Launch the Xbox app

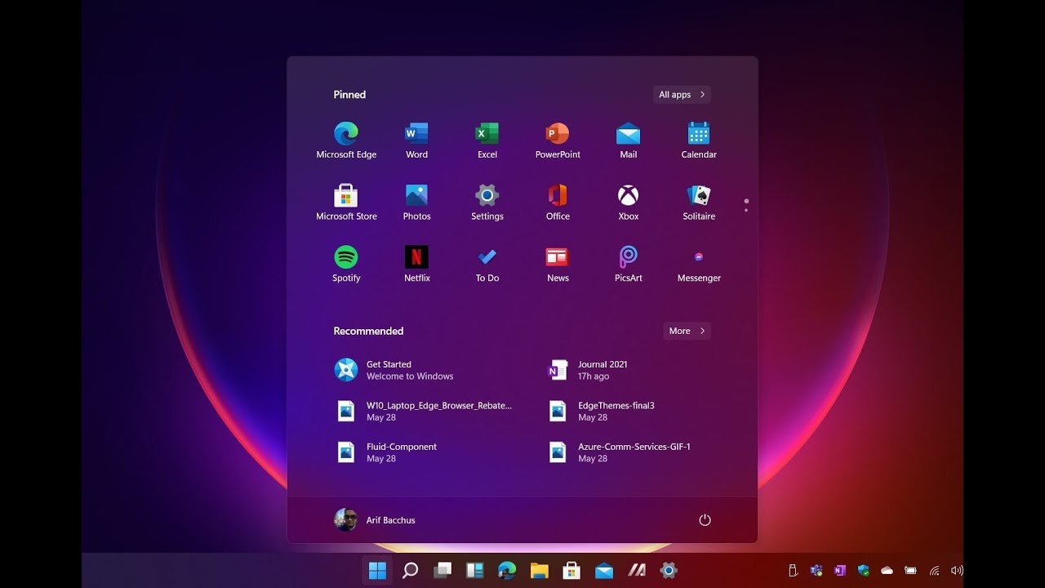628,203
